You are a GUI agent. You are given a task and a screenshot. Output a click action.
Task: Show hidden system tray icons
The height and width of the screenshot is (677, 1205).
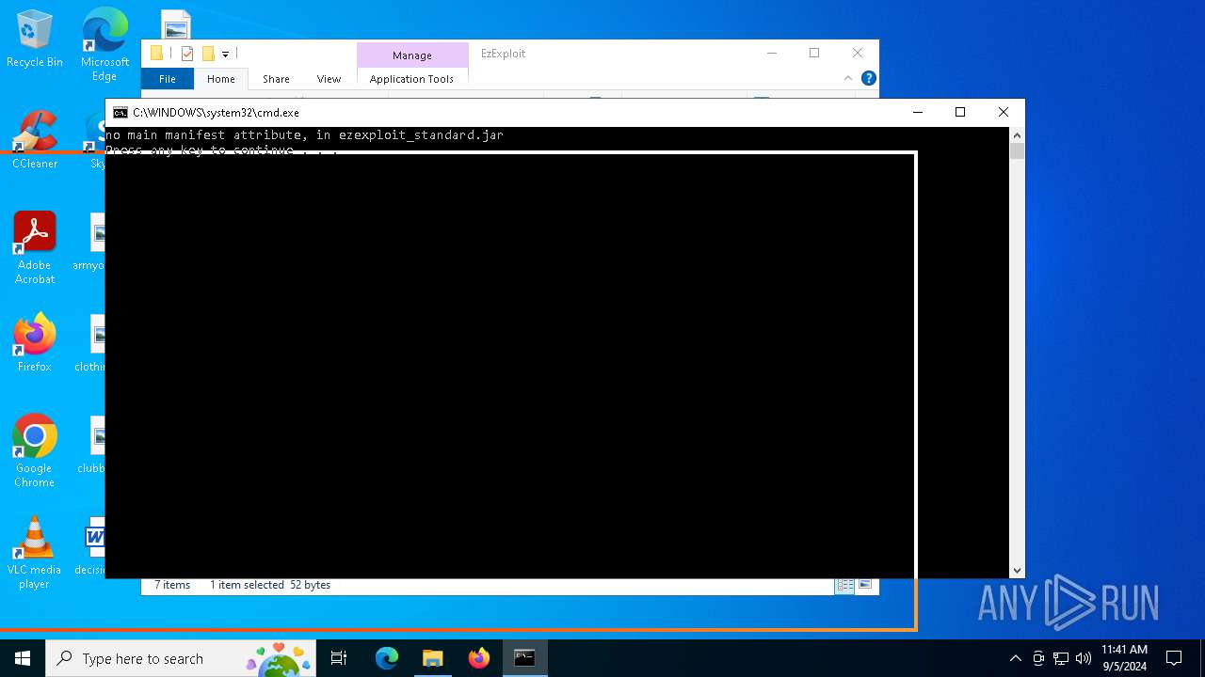coord(1015,658)
